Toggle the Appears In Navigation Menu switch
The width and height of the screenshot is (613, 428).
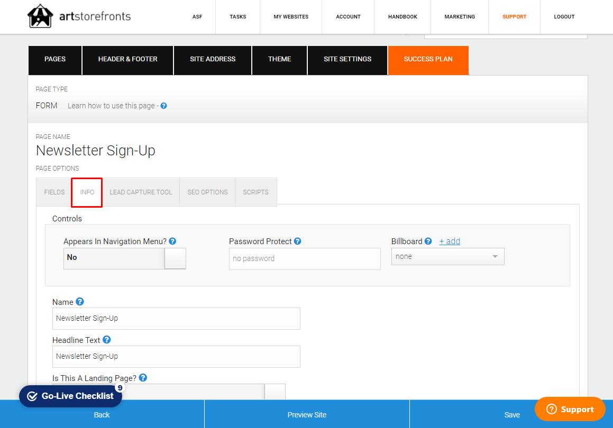coord(125,258)
